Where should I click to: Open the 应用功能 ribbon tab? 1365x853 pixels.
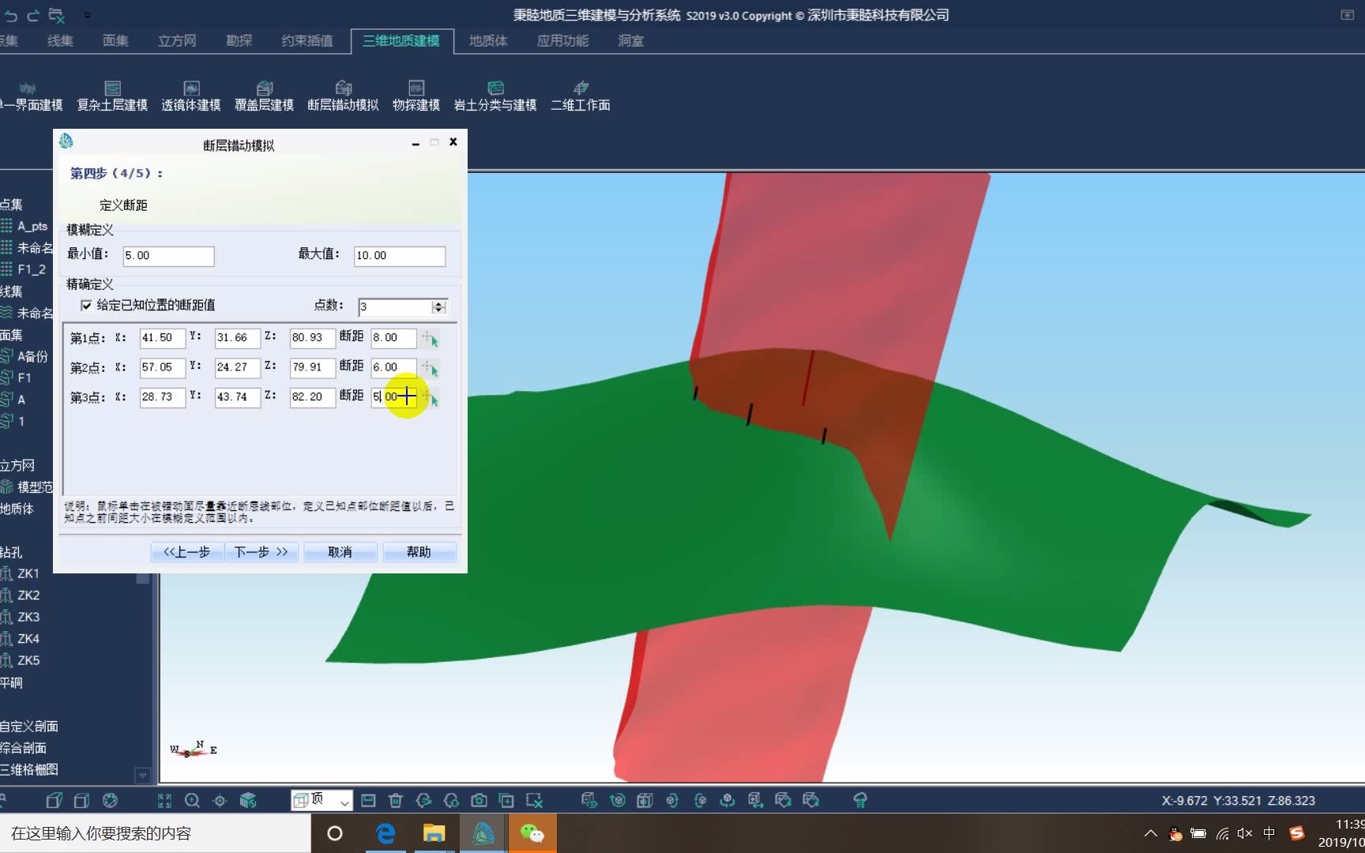561,41
